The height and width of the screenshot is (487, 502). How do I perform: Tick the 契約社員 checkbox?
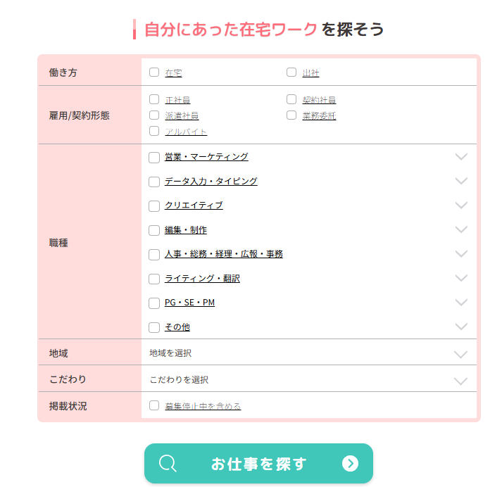(291, 99)
